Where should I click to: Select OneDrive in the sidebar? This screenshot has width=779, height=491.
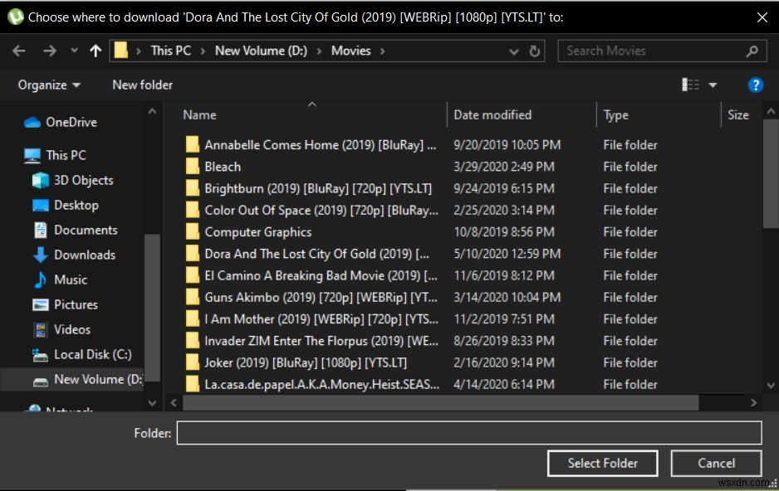[x=69, y=122]
